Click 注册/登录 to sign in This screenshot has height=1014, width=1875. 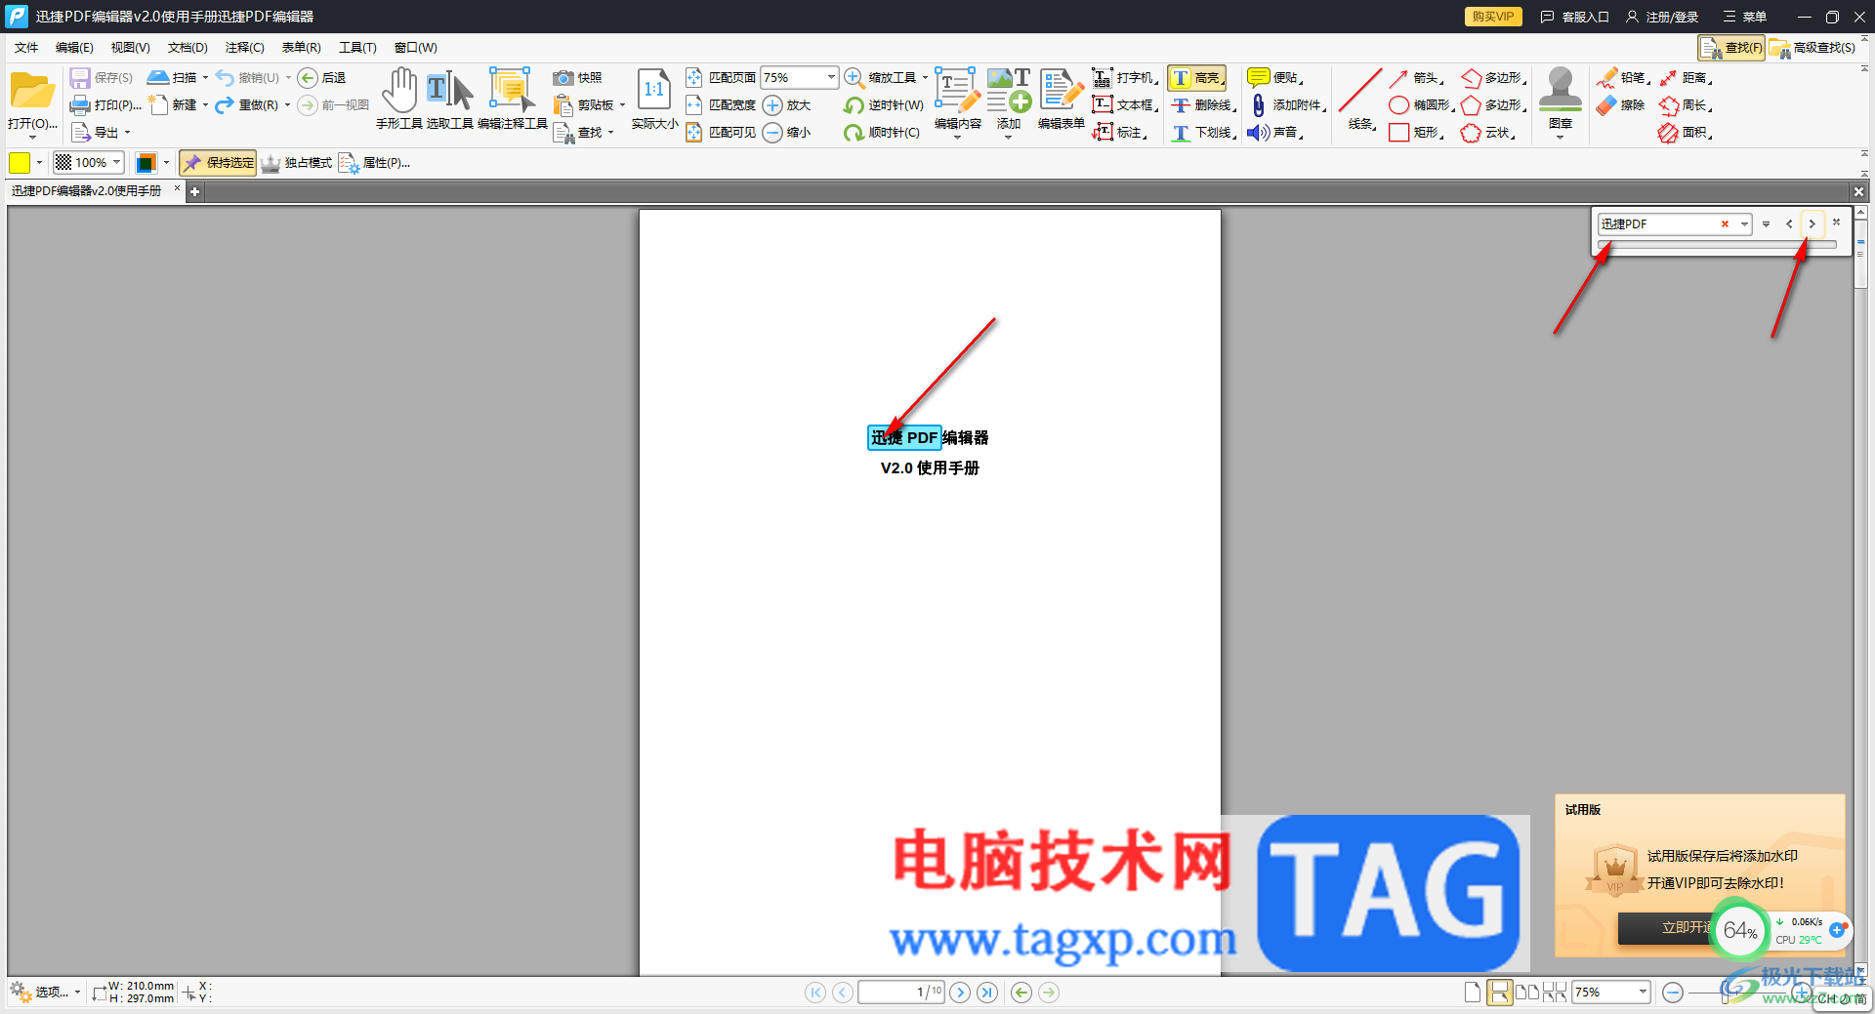pos(1662,17)
